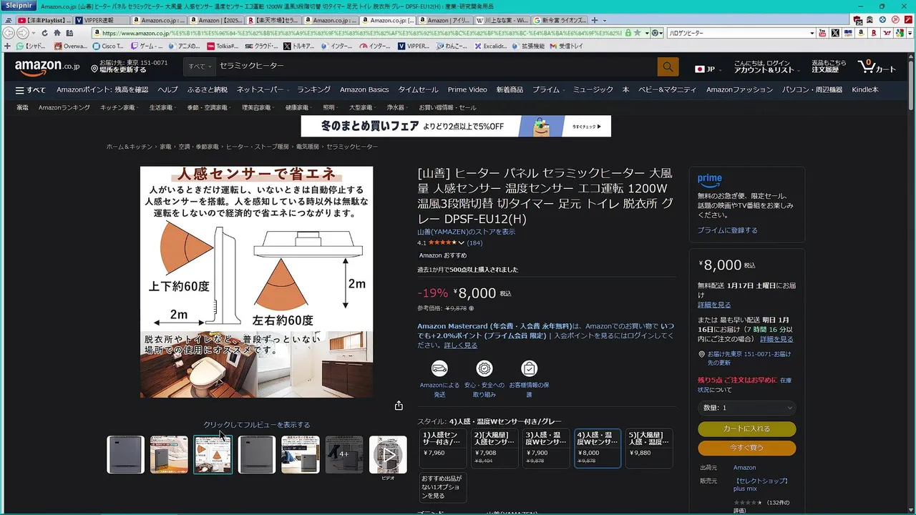Open the Excalidraw bookmark
The height and width of the screenshot is (515, 916).
click(x=491, y=46)
